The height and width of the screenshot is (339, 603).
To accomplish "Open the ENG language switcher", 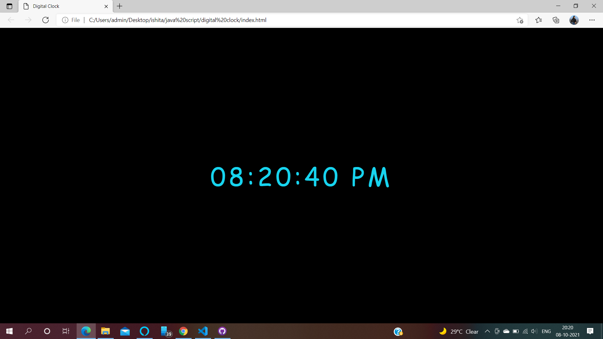I will tap(546, 331).
